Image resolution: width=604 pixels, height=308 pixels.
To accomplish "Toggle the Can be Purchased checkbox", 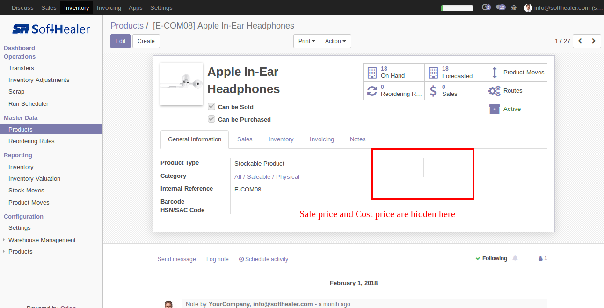I will [211, 119].
